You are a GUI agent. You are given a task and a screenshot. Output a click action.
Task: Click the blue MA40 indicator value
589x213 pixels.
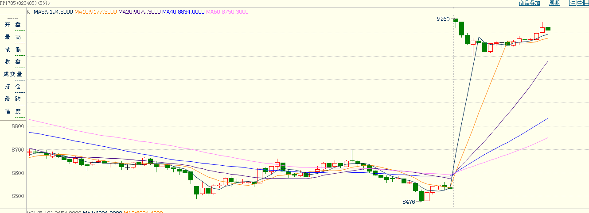click(x=183, y=12)
